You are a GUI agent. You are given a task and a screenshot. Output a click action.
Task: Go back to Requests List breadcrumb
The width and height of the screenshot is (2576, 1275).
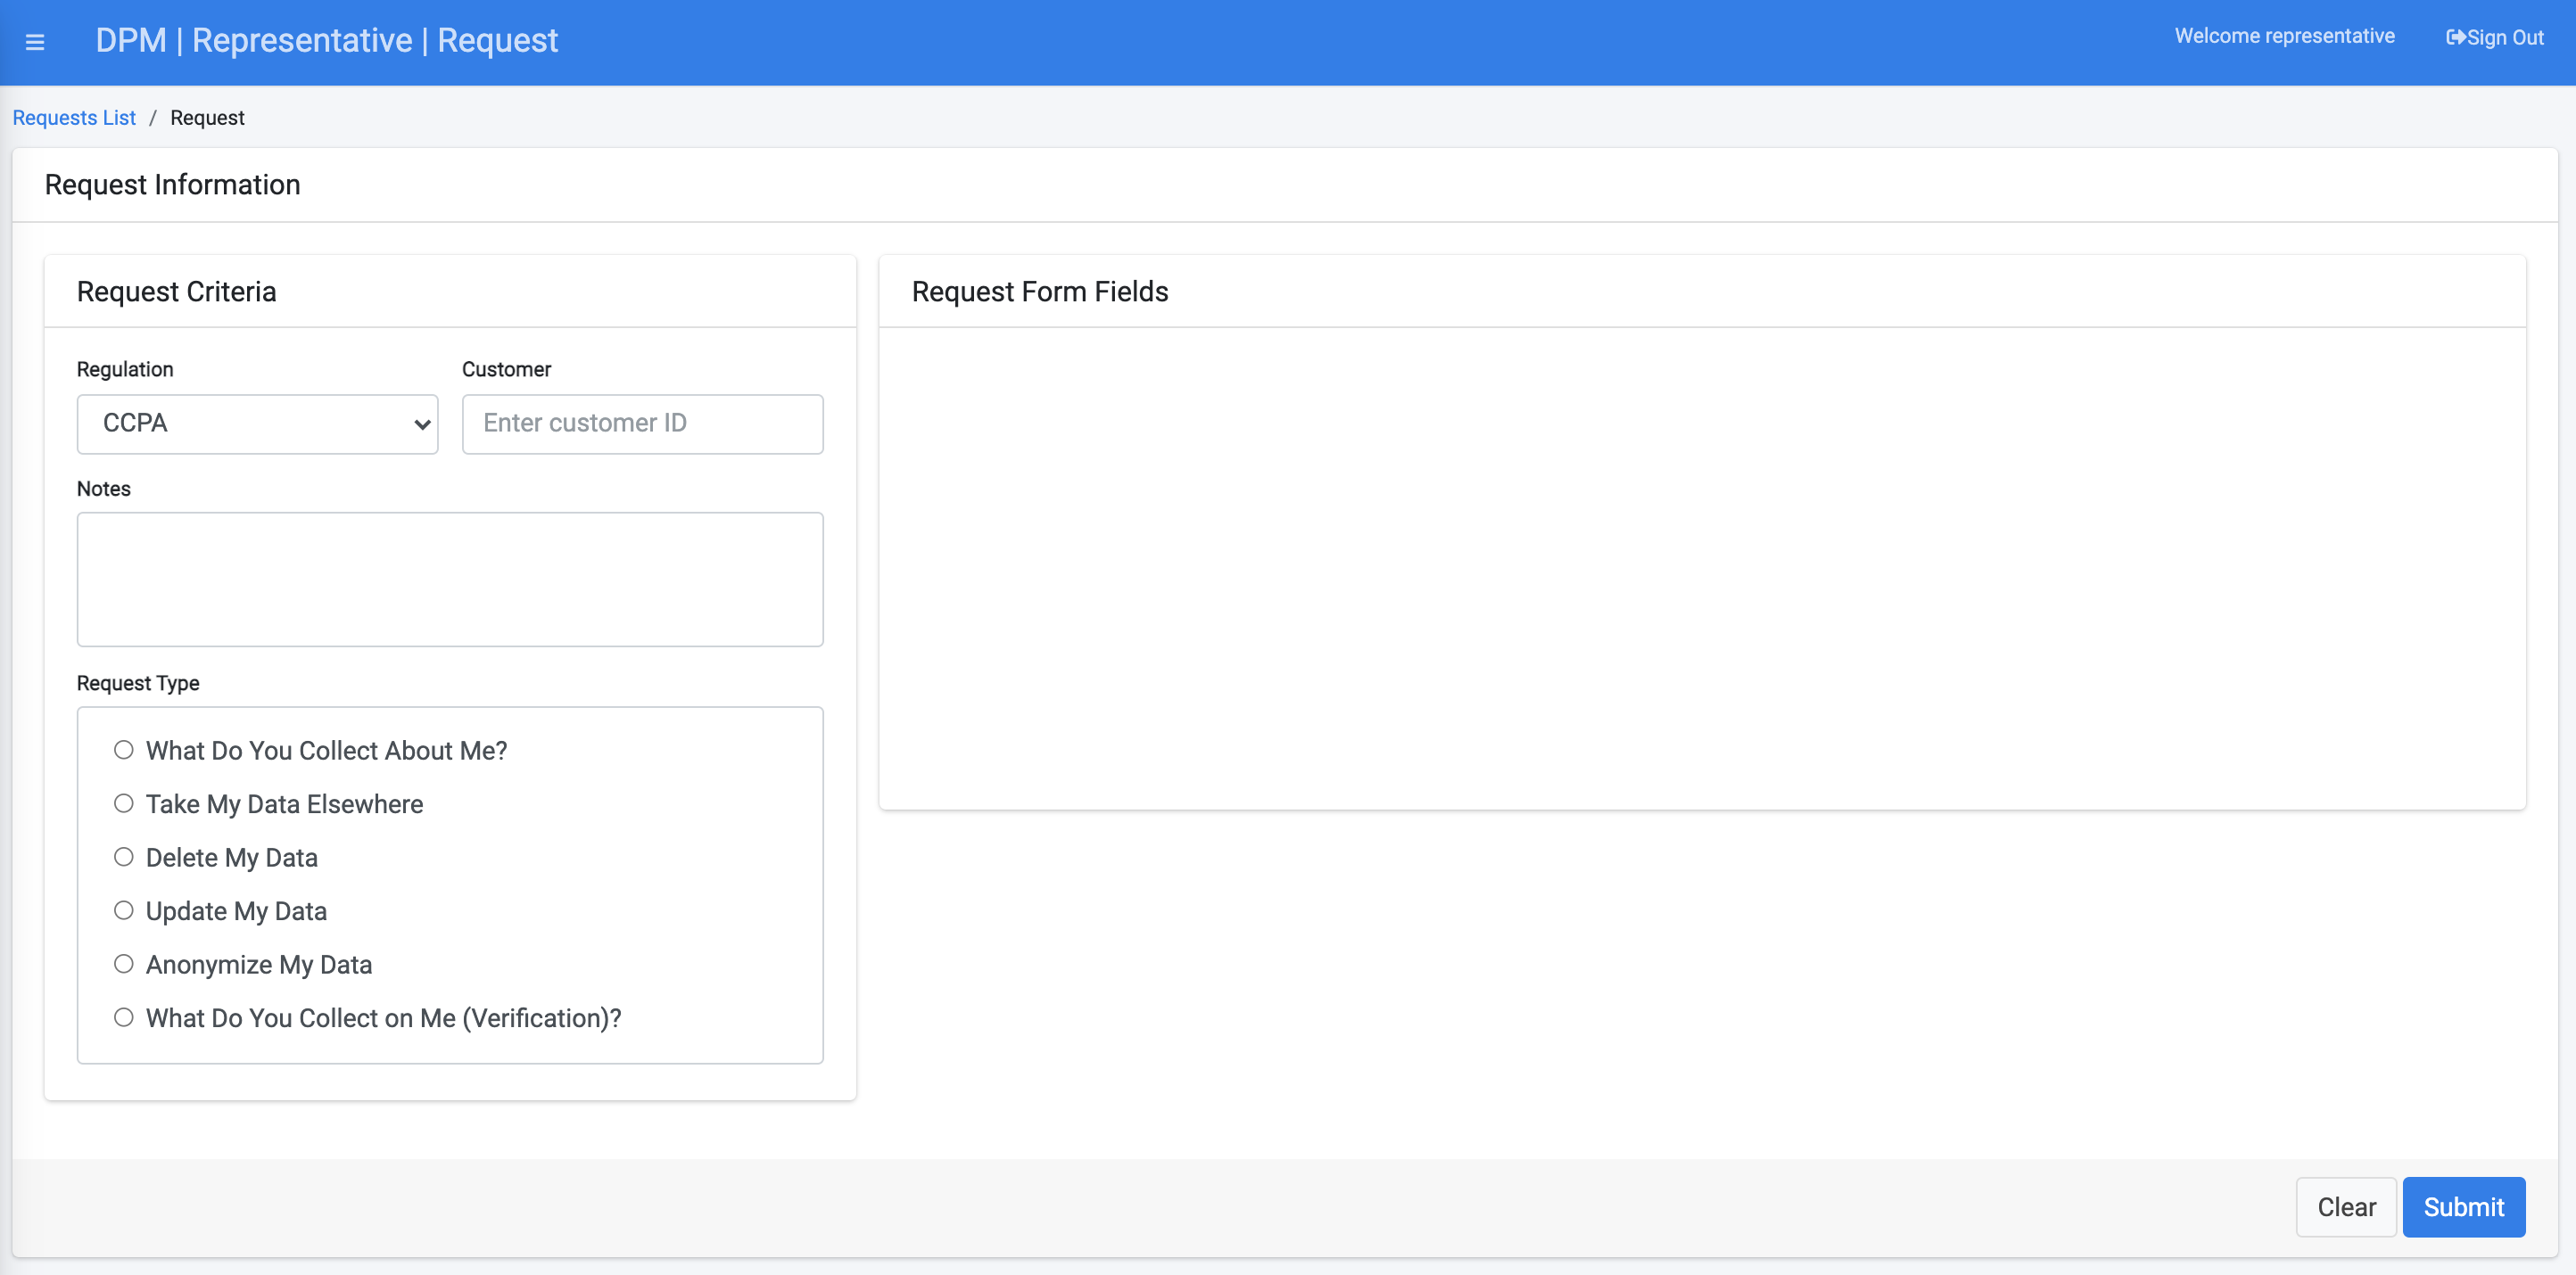(74, 118)
